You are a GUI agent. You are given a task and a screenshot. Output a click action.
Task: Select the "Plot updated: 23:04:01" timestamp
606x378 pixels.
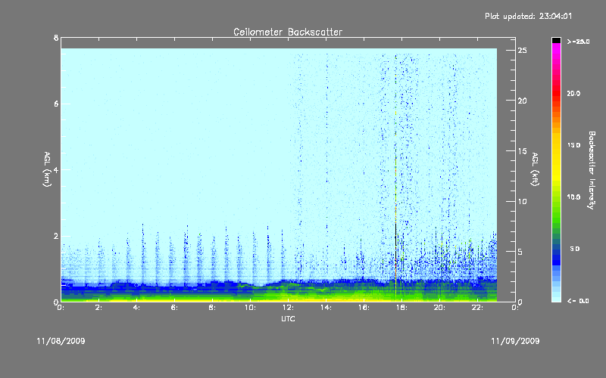pyautogui.click(x=528, y=16)
